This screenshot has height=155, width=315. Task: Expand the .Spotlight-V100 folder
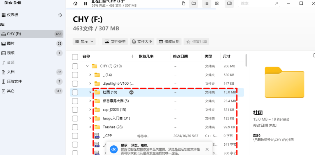coord(90,84)
